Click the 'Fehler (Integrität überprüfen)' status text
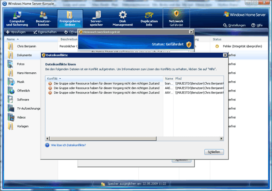 (242, 46)
